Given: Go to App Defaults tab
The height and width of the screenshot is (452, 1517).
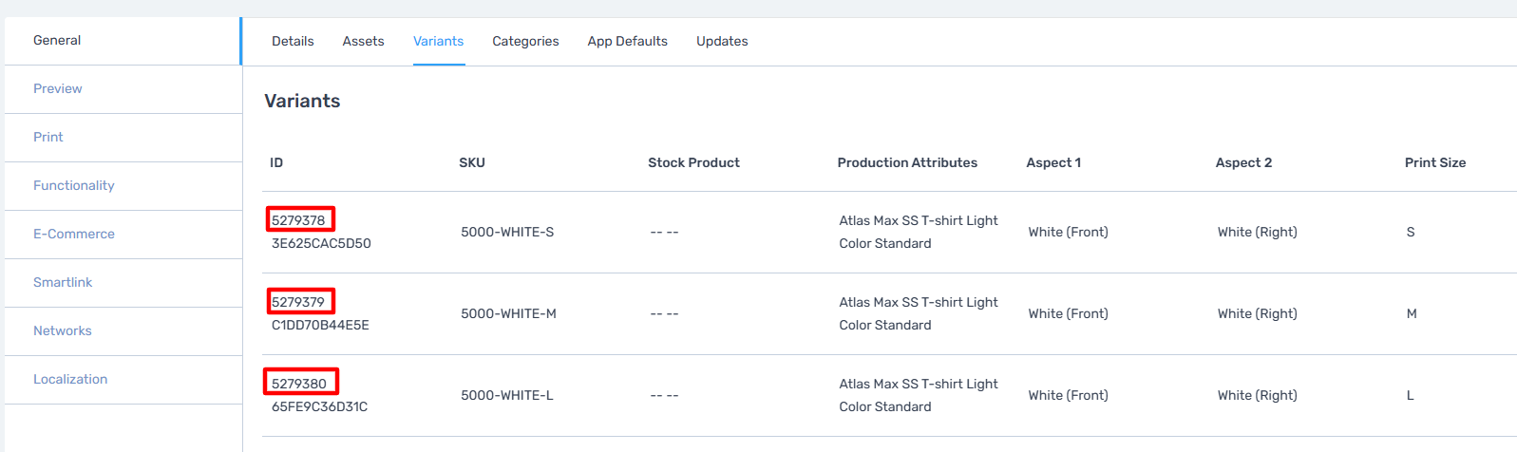Looking at the screenshot, I should 627,41.
